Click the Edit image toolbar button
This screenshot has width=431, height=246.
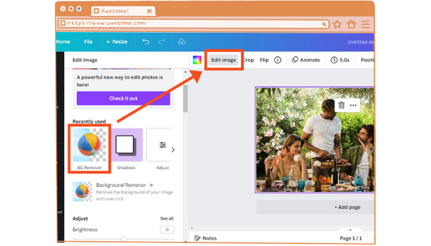click(224, 60)
